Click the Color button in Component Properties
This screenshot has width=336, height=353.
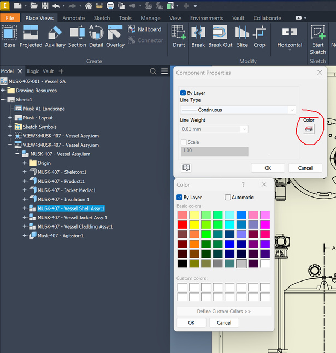(309, 129)
